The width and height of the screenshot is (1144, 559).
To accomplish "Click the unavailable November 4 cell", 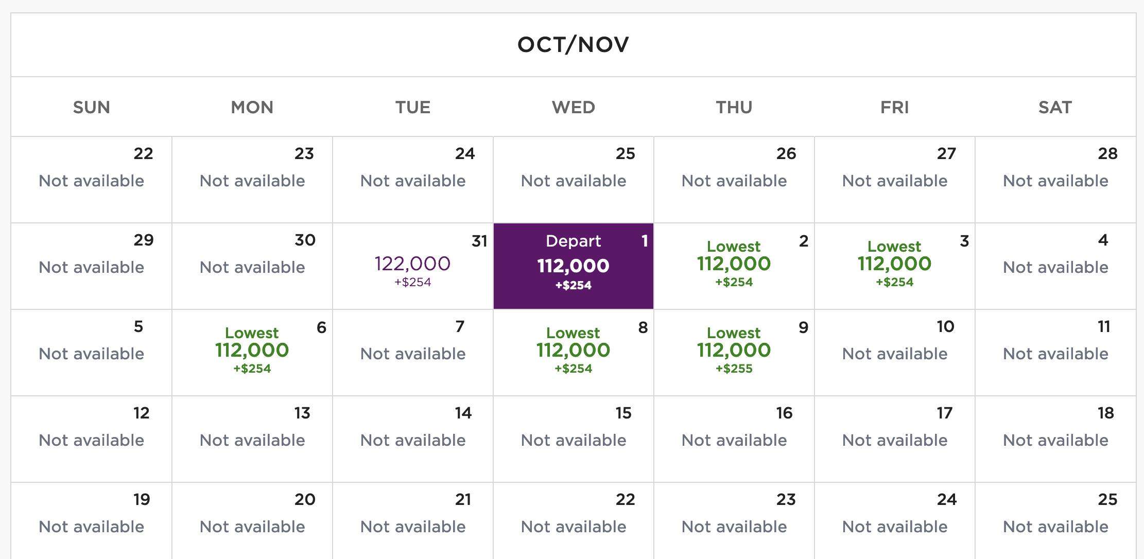I will click(x=1055, y=266).
